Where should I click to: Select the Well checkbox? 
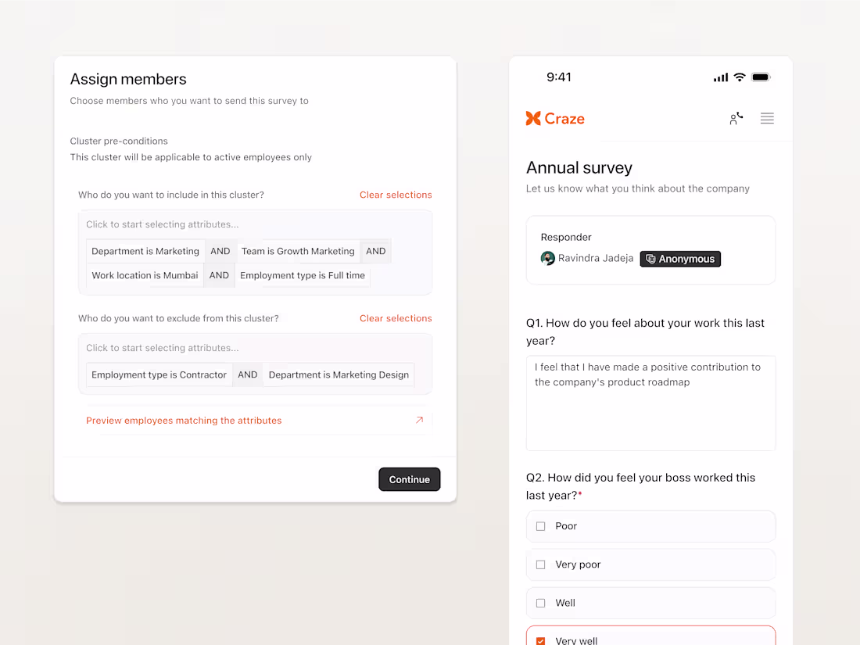(540, 603)
